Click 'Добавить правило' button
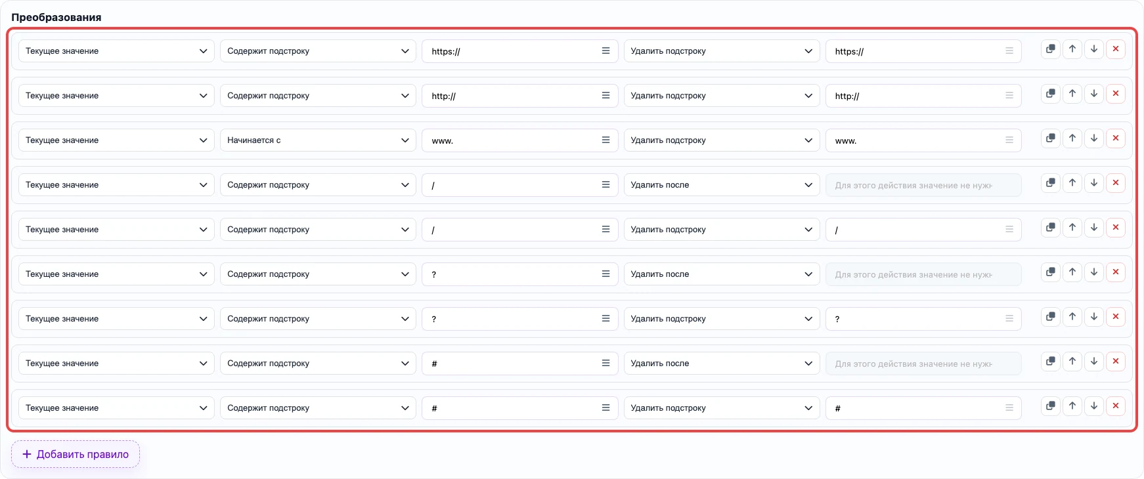This screenshot has width=1144, height=479. click(76, 454)
